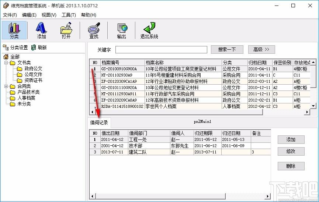Viewport: 319px width, 202px height.
Task: Select row ZF-20120309CA1A9
Action: click(x=200, y=81)
